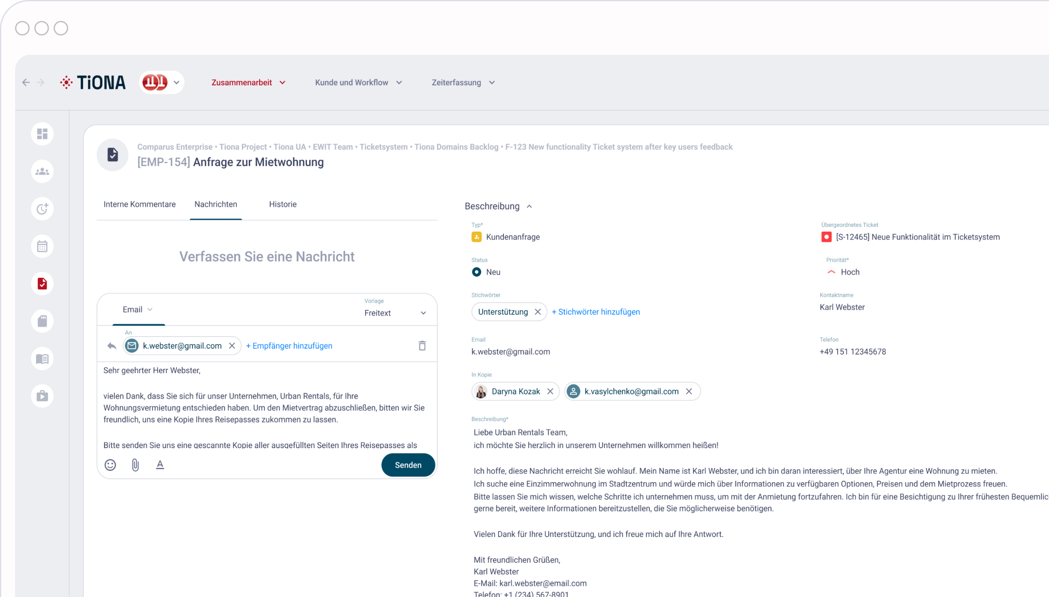Screen dimensions: 1049x597
Task: Select the red tasks icon in the sidebar
Action: coord(42,283)
